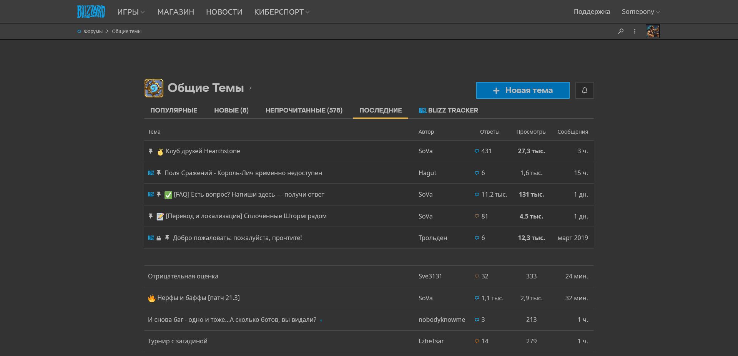
Task: Sort by Сообщения column header
Action: click(573, 132)
